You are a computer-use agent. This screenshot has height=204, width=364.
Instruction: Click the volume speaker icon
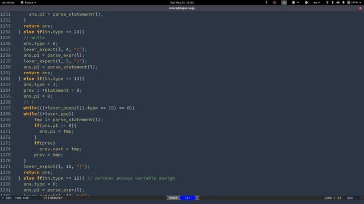338,2
